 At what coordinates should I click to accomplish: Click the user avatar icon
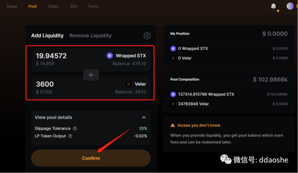click(290, 6)
